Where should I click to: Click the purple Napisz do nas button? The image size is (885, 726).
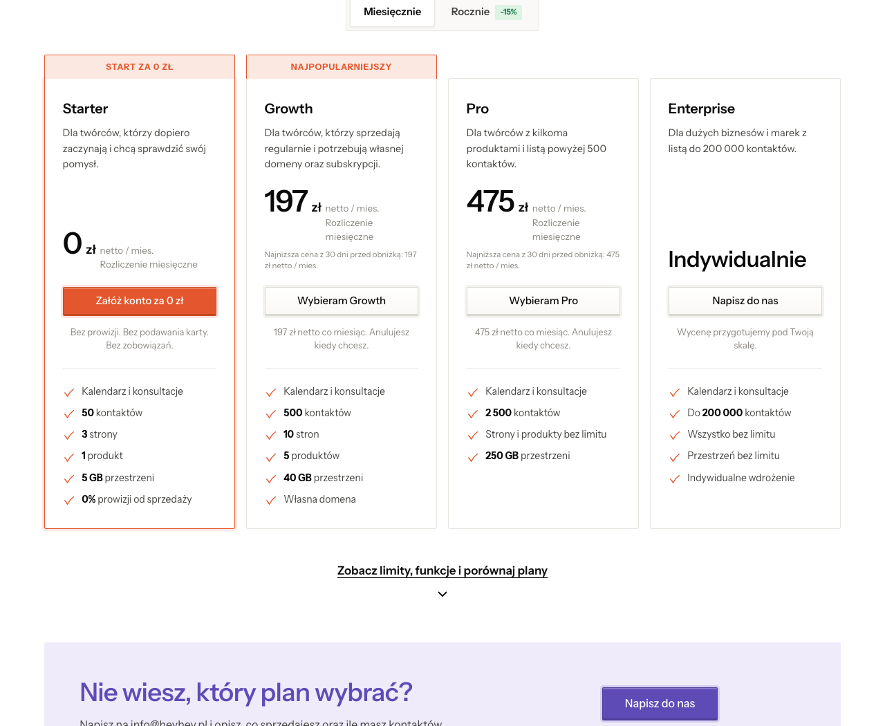tap(660, 703)
